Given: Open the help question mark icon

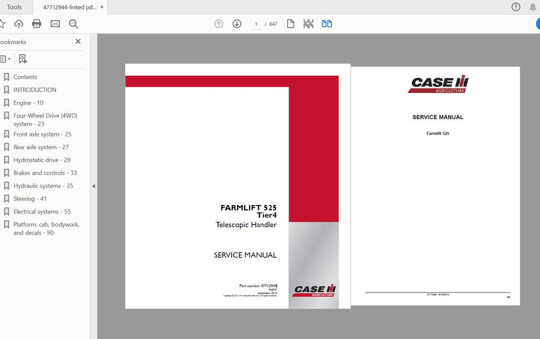Looking at the screenshot, I should click(516, 7).
